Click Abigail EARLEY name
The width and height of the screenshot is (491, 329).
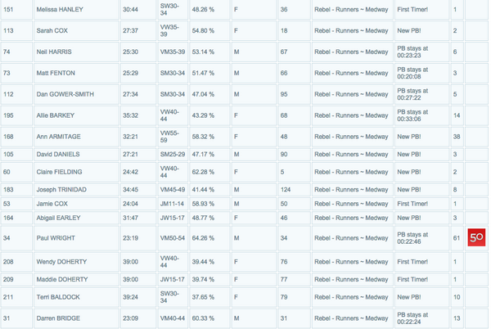click(59, 218)
